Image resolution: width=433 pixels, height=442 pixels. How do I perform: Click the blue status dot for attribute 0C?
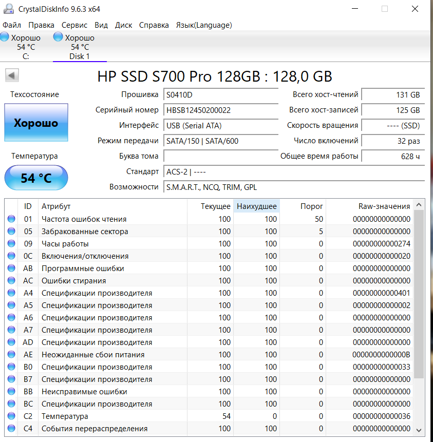point(11,256)
